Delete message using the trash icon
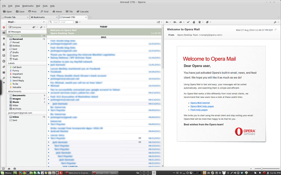The width and height of the screenshot is (281, 175). tap(200, 22)
